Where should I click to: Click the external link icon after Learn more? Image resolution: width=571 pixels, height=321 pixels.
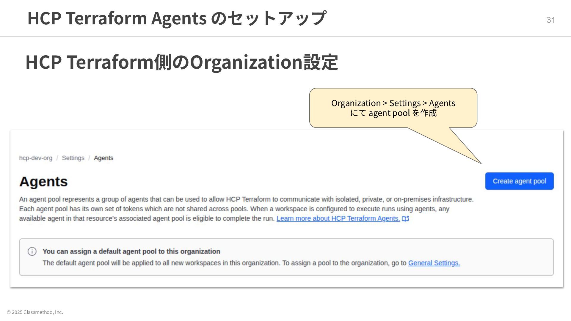(405, 219)
